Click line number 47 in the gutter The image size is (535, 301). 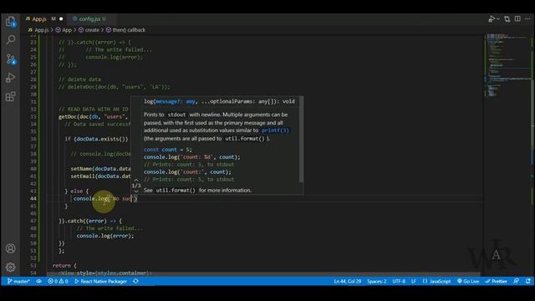click(33, 221)
